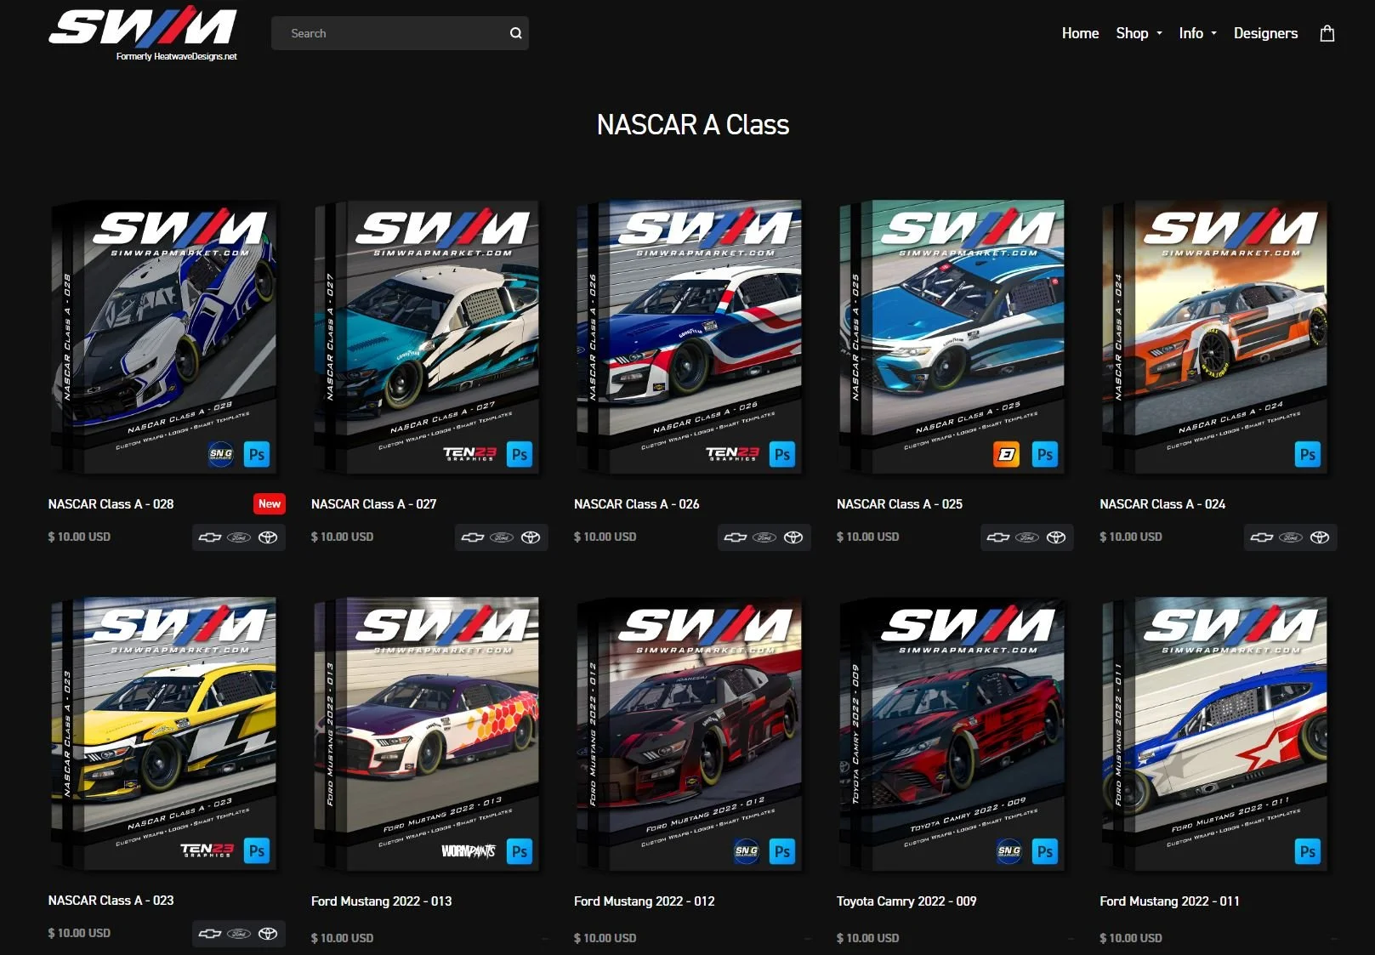
Task: View yellow NASCAR Class A - 023 box image
Action: point(165,734)
